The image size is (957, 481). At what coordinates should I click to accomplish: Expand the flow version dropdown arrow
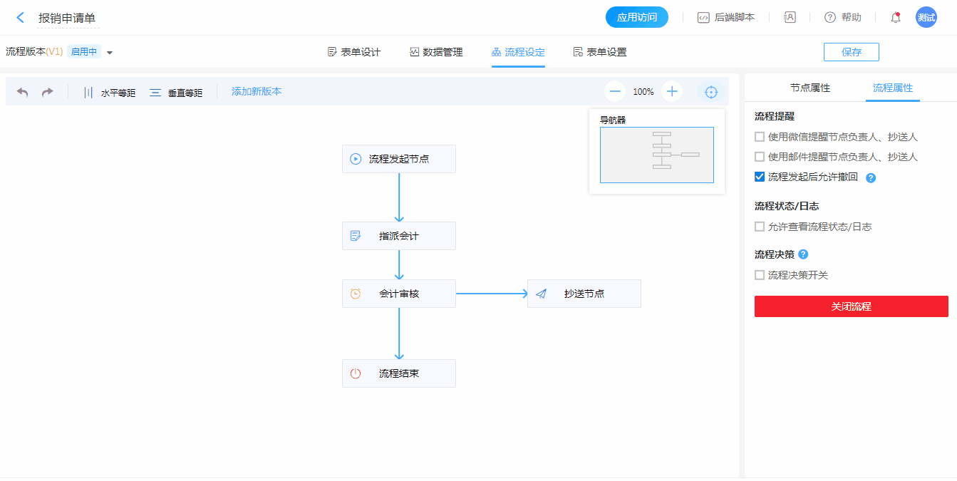tap(110, 52)
